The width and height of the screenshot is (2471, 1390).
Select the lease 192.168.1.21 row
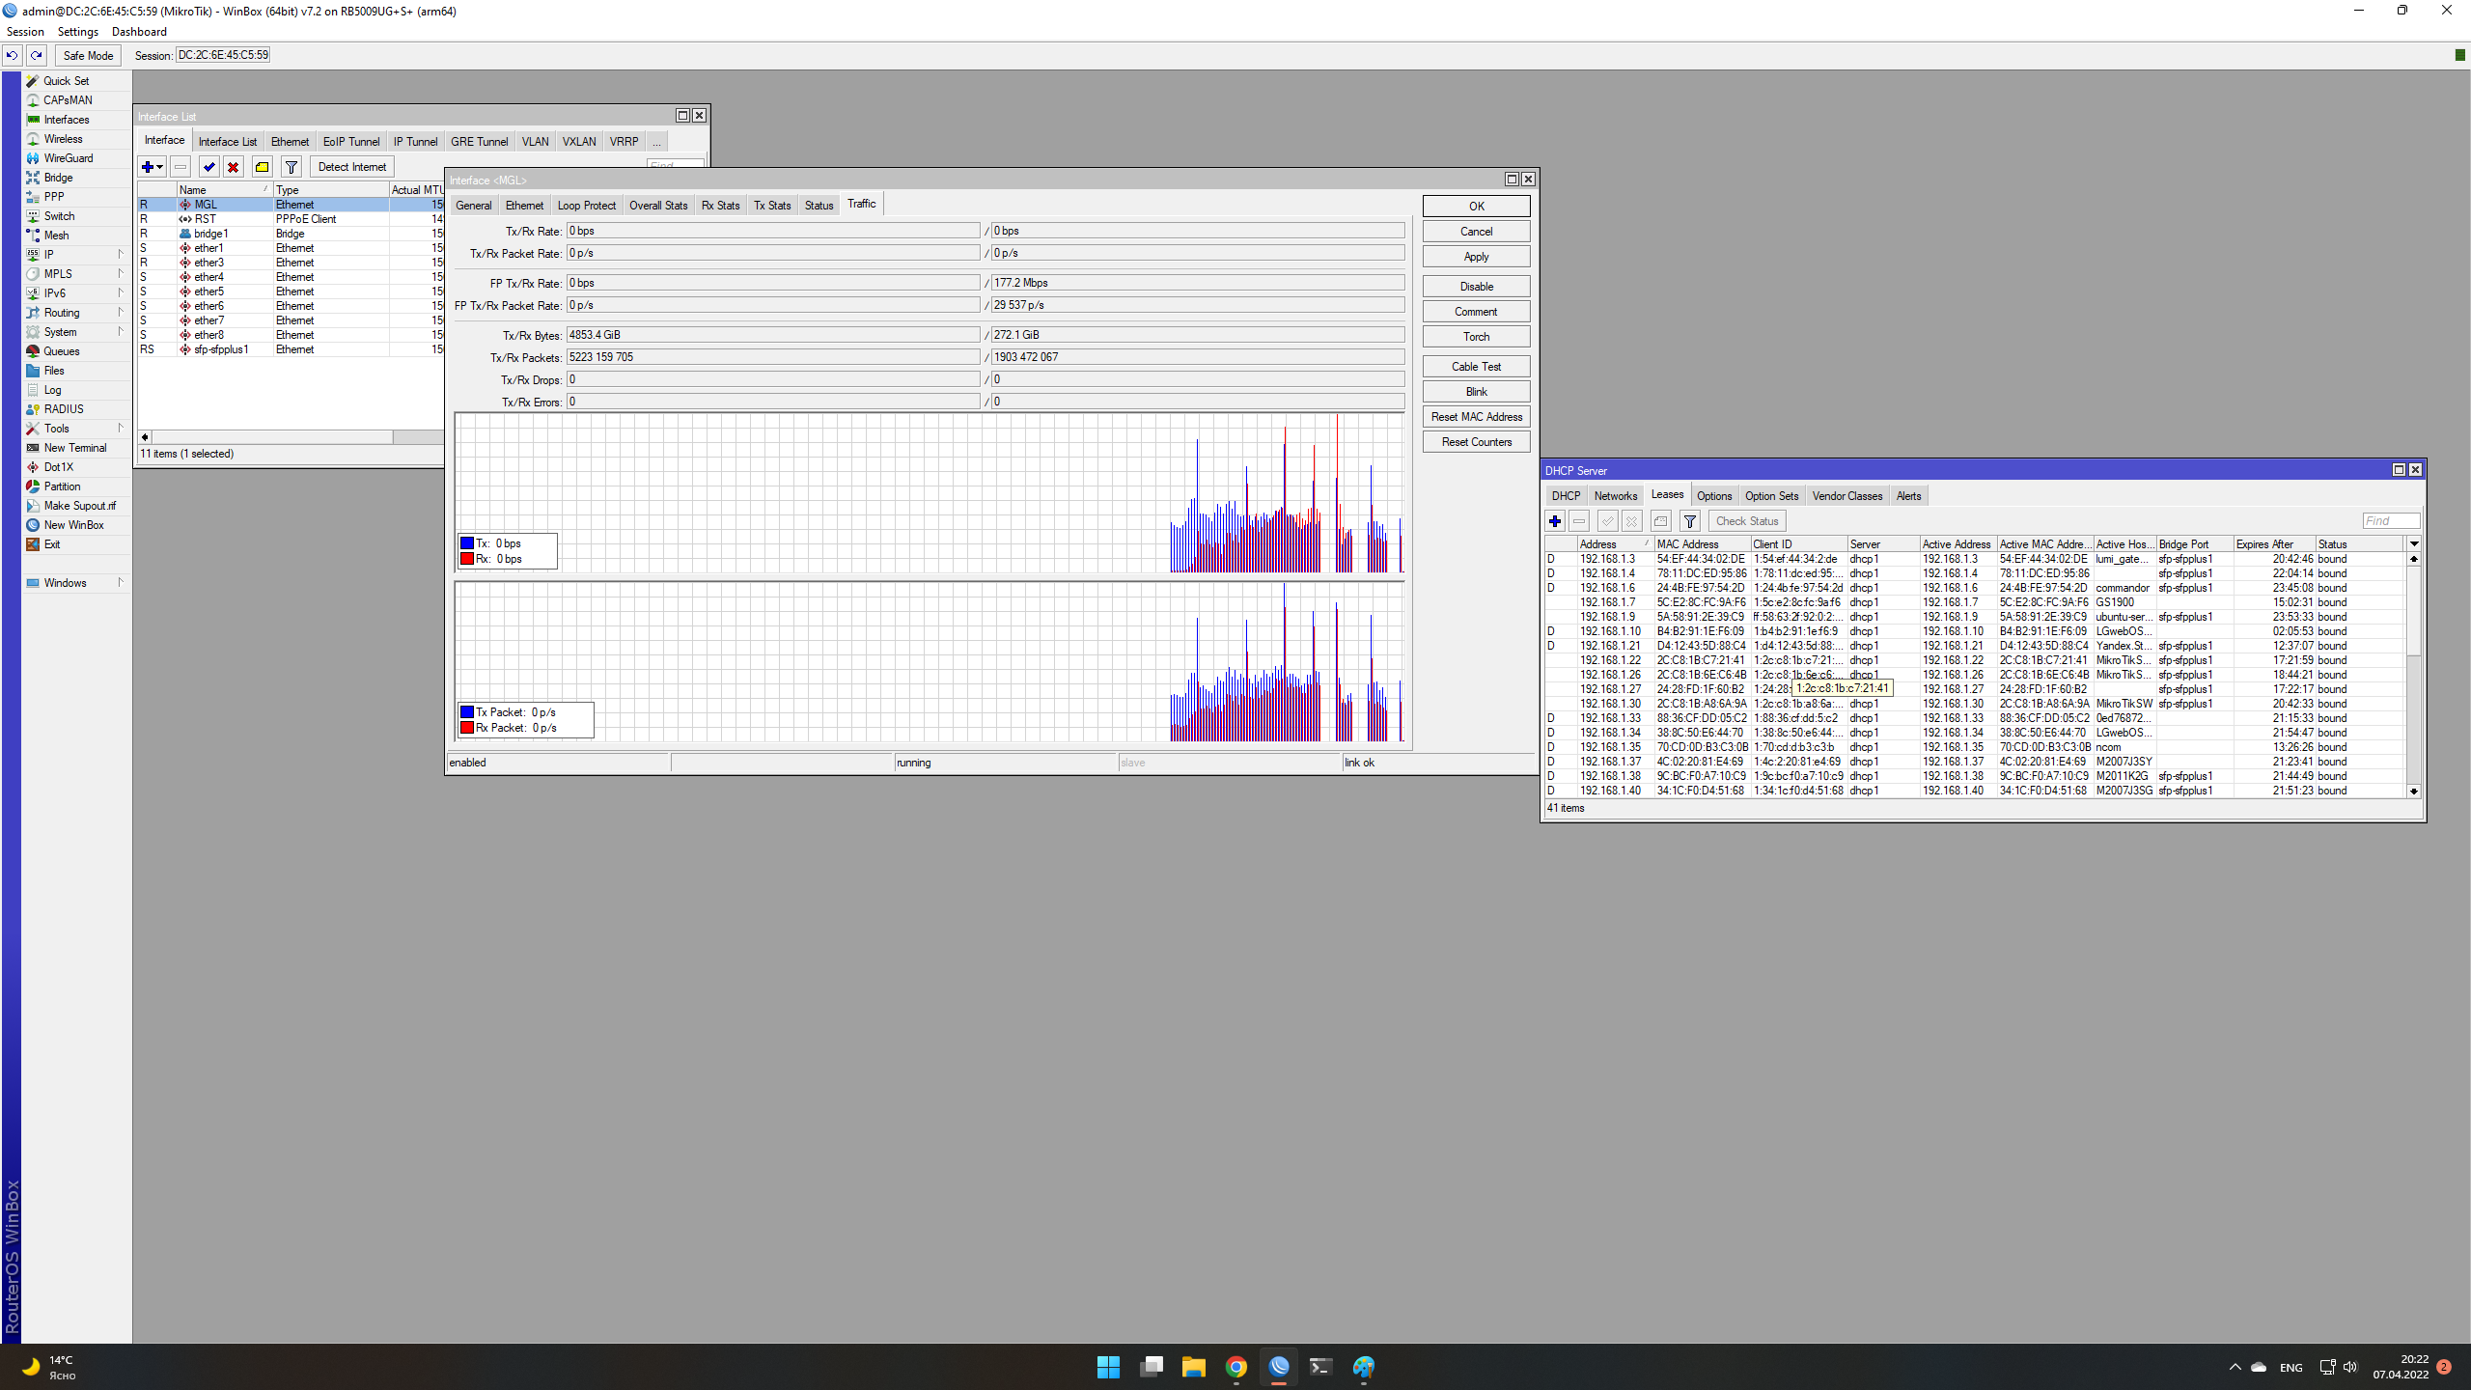click(1975, 646)
